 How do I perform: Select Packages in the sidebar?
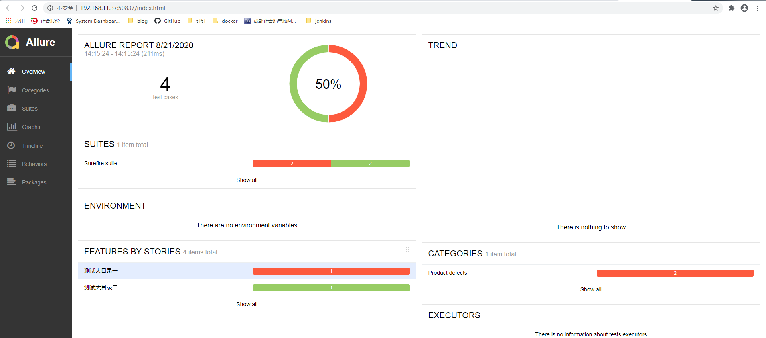pos(36,182)
